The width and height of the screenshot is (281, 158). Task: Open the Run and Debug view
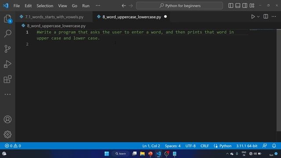(x=7, y=64)
